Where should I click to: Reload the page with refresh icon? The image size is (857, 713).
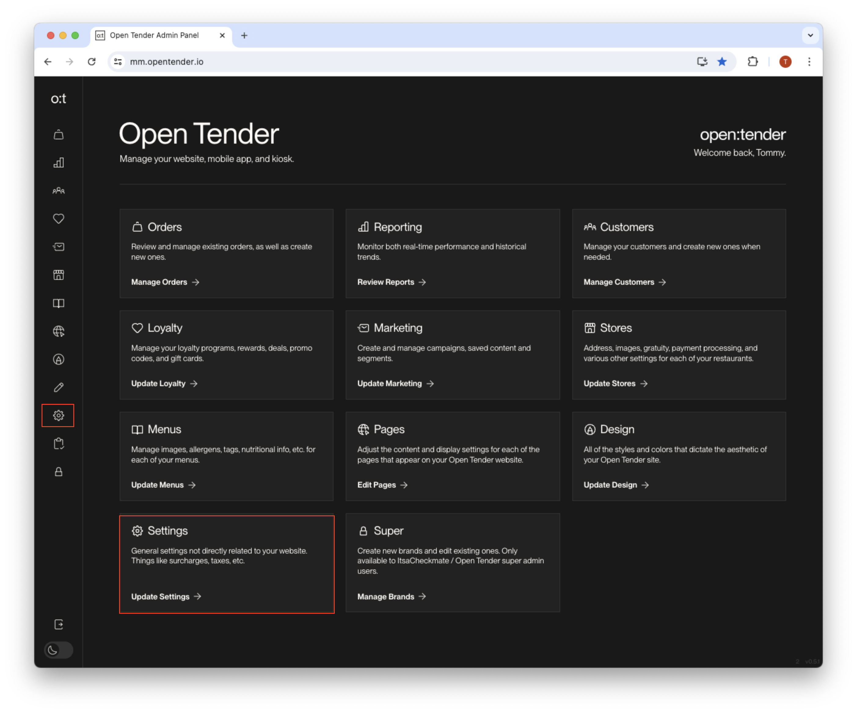(92, 62)
